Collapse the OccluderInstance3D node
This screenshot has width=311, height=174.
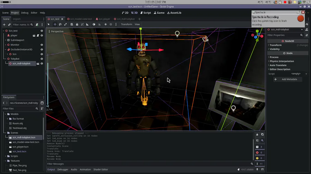pos(6,50)
